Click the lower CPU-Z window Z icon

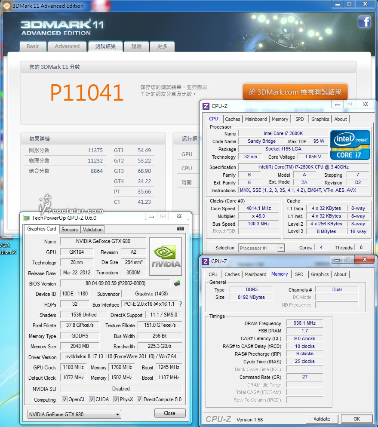click(206, 261)
